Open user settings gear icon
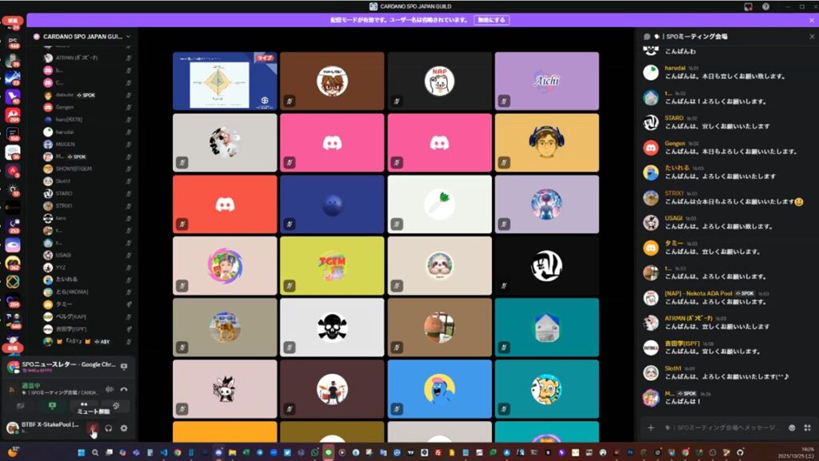819x461 pixels. pyautogui.click(x=124, y=428)
